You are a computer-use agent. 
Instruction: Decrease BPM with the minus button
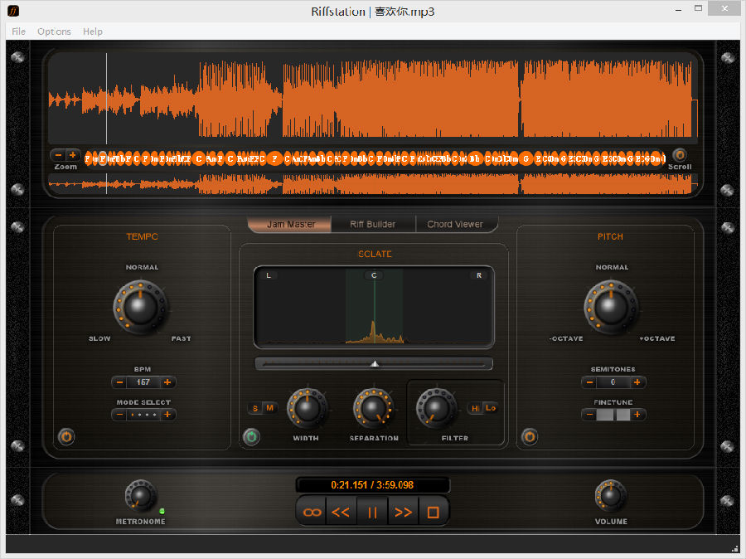(x=119, y=382)
